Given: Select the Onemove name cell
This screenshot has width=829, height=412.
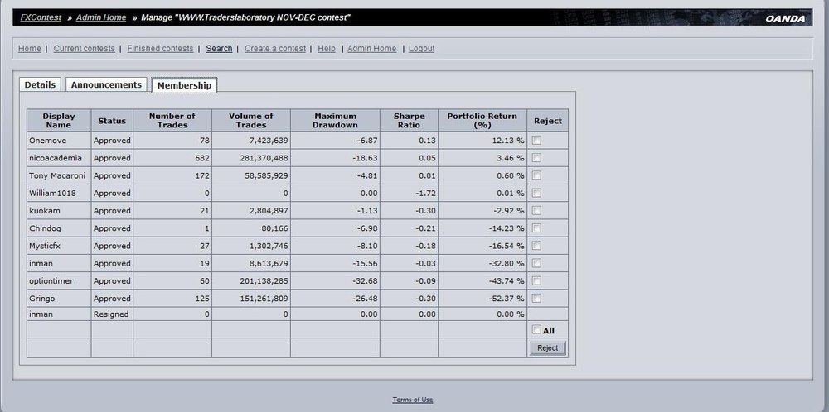Looking at the screenshot, I should (x=59, y=141).
